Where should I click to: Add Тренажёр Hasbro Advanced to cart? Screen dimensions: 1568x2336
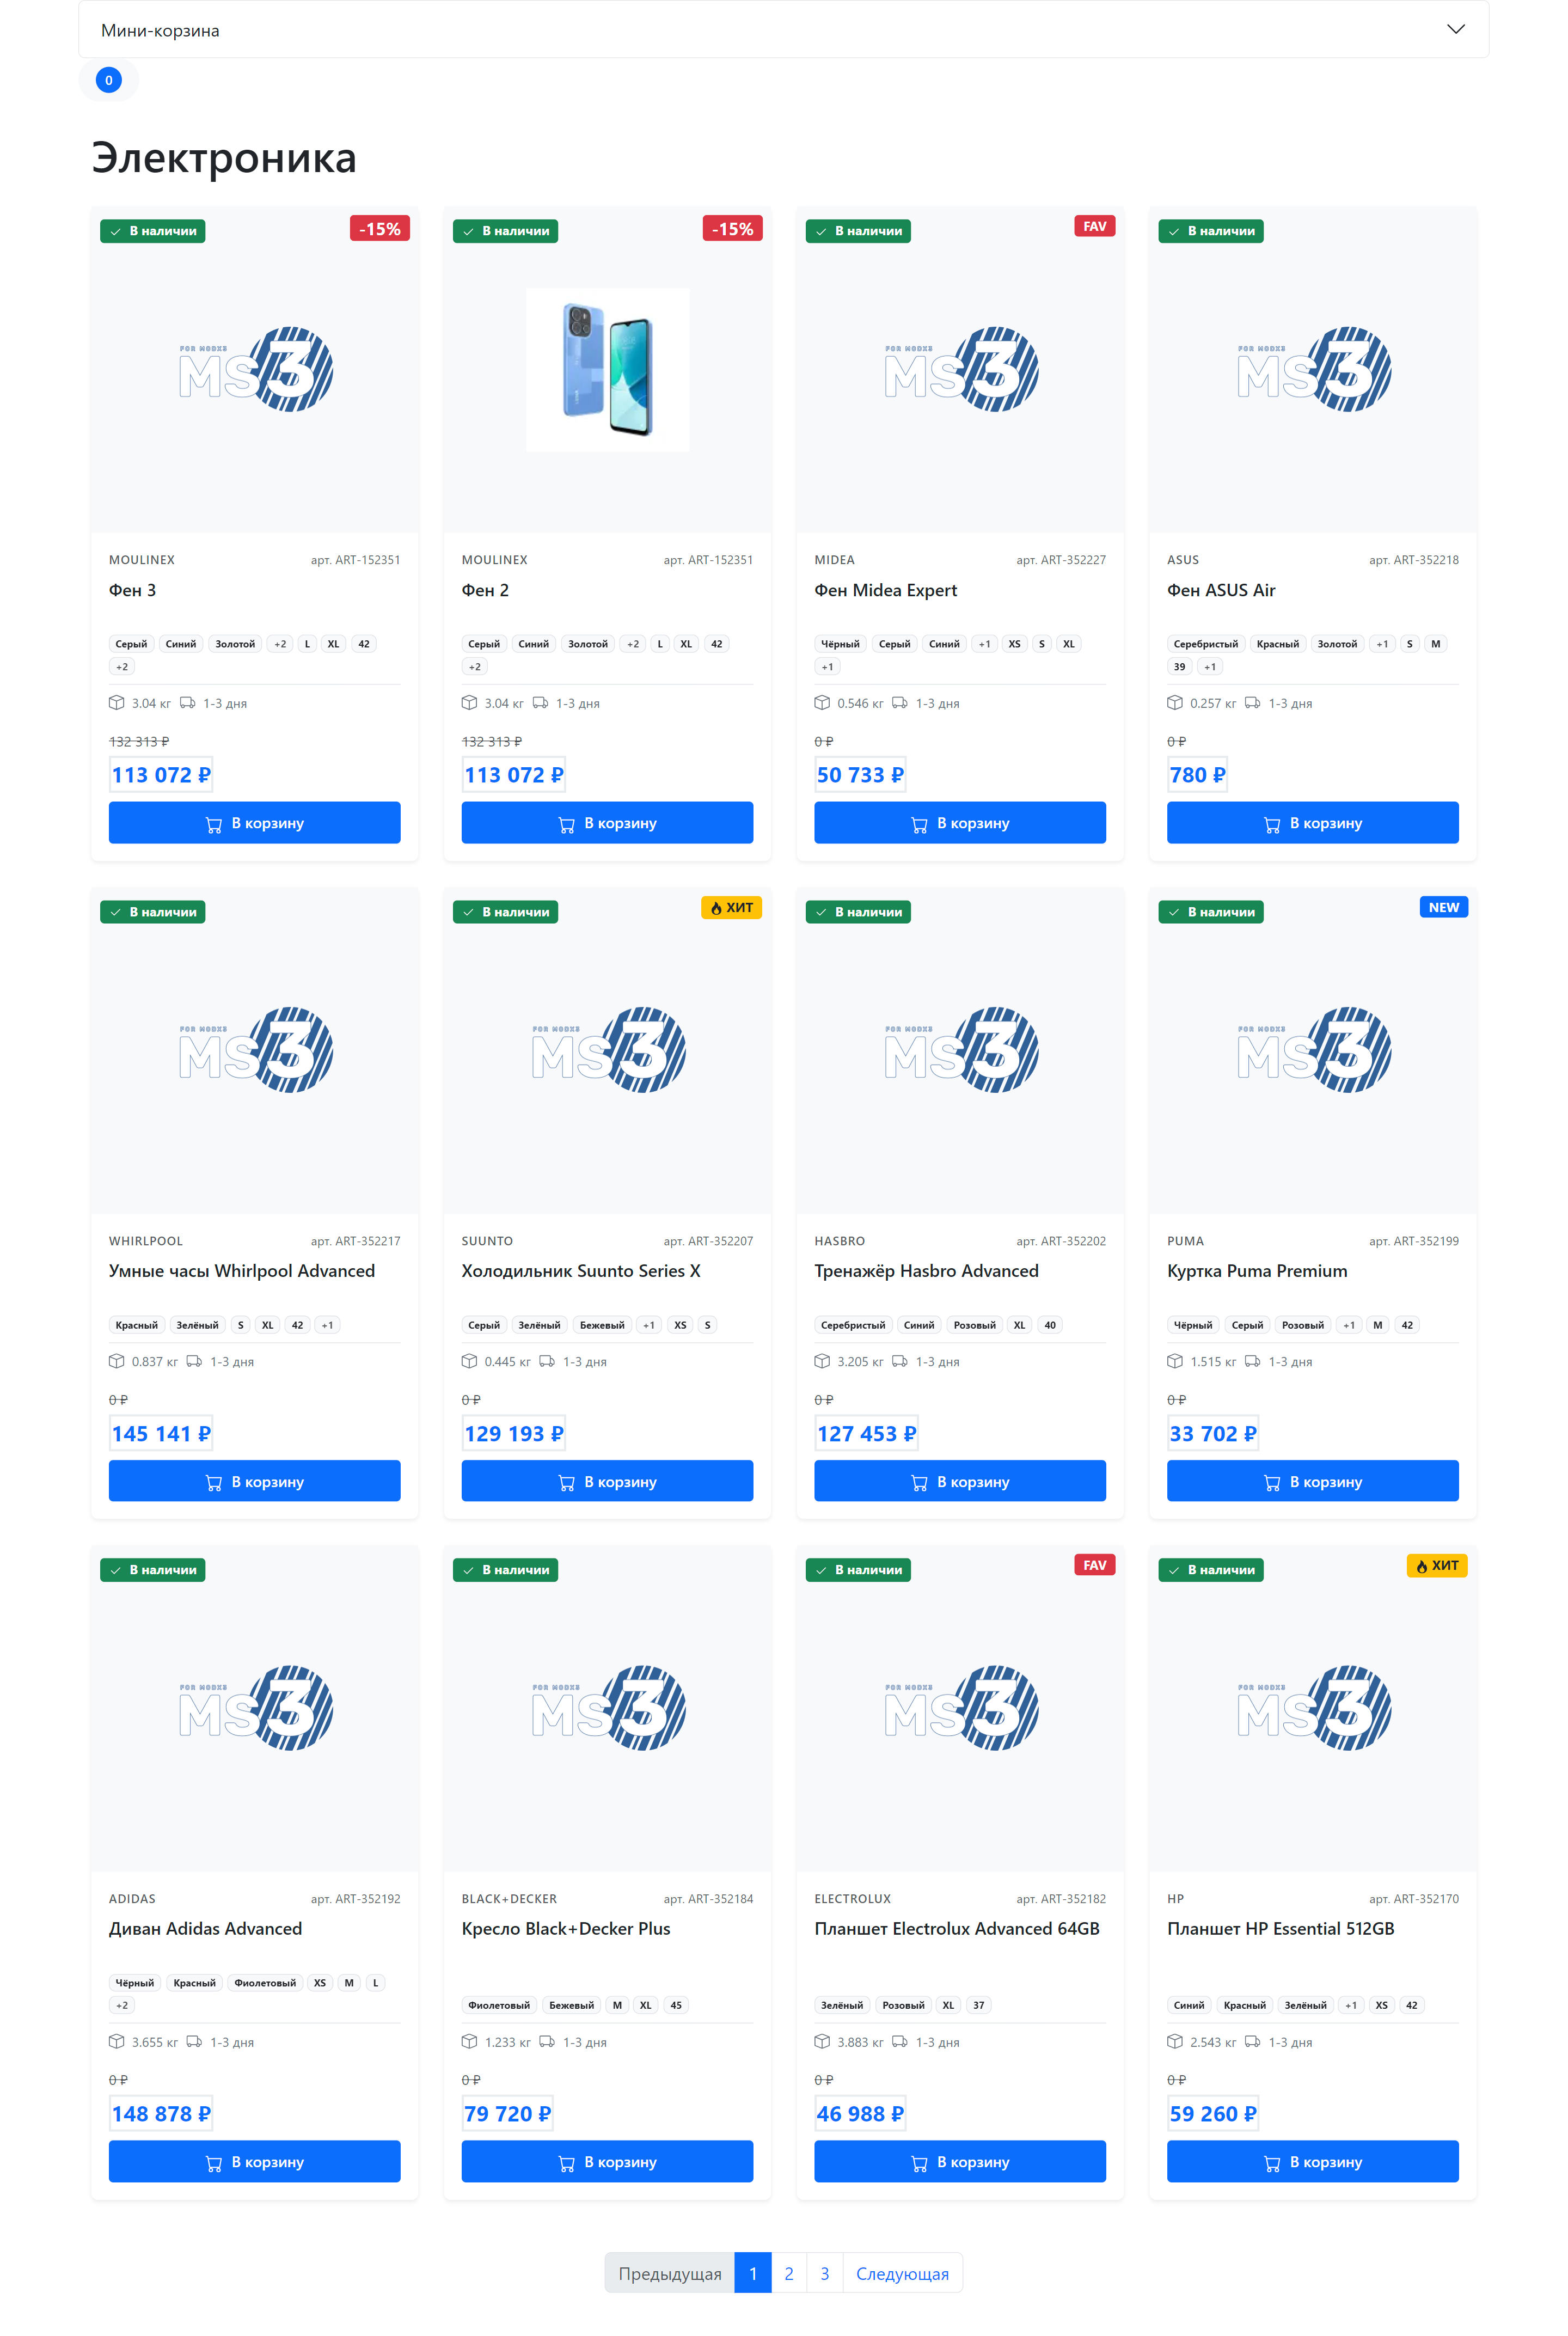(x=959, y=1481)
